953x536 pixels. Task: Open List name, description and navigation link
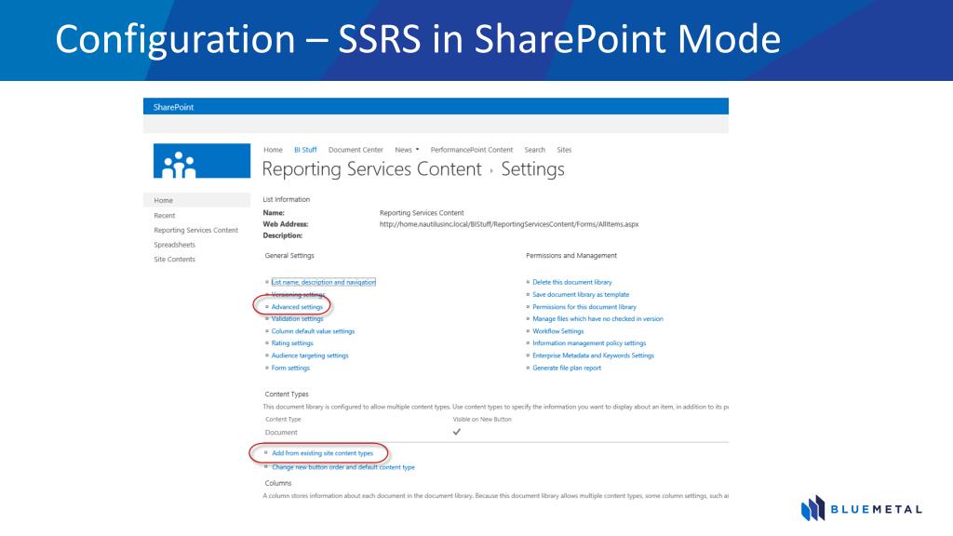pos(323,282)
